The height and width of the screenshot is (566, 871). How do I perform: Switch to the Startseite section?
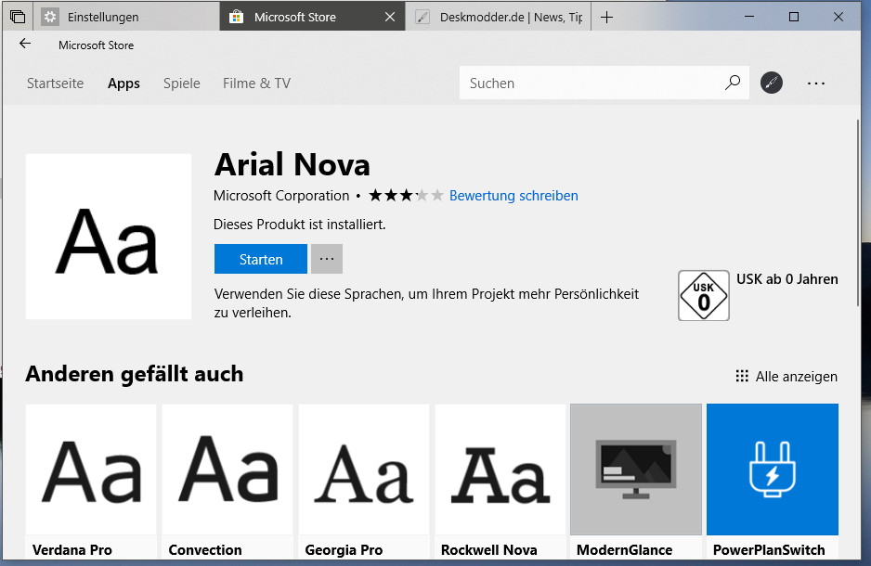click(x=55, y=83)
